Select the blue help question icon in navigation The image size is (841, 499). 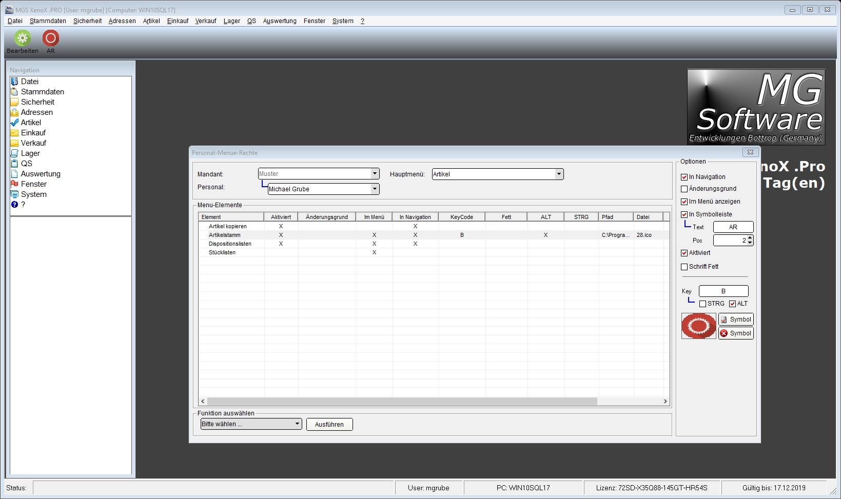pyautogui.click(x=14, y=205)
